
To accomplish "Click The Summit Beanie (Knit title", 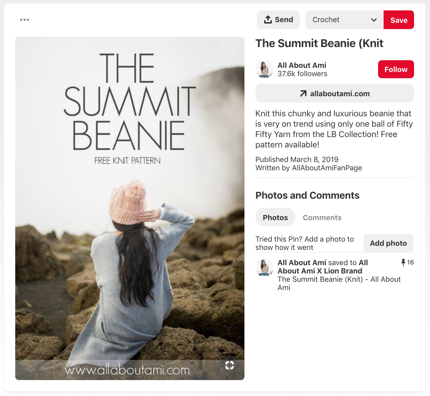I will [x=319, y=43].
